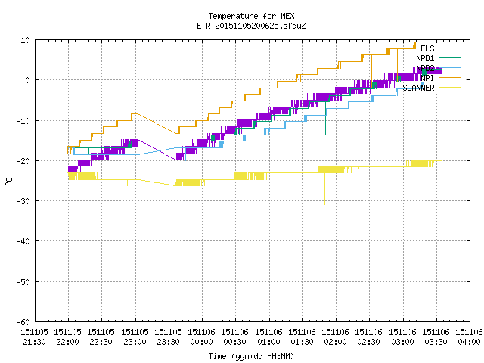Click the y-axis label -10

click(23, 121)
